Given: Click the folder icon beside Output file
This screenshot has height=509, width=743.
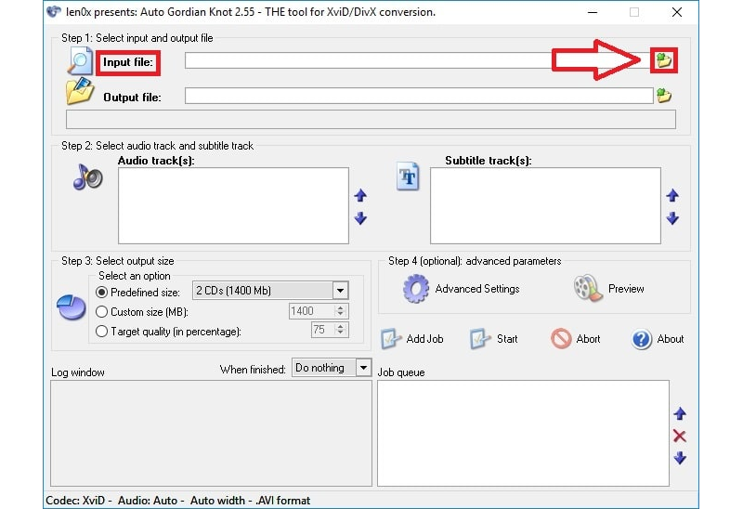Looking at the screenshot, I should (80, 91).
